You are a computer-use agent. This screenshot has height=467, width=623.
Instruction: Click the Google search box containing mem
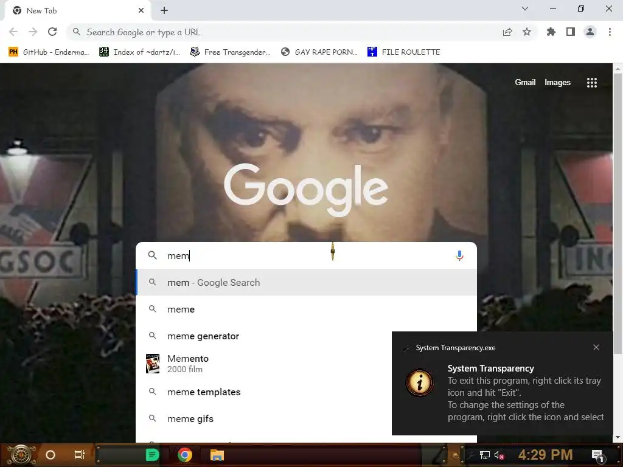pyautogui.click(x=306, y=255)
